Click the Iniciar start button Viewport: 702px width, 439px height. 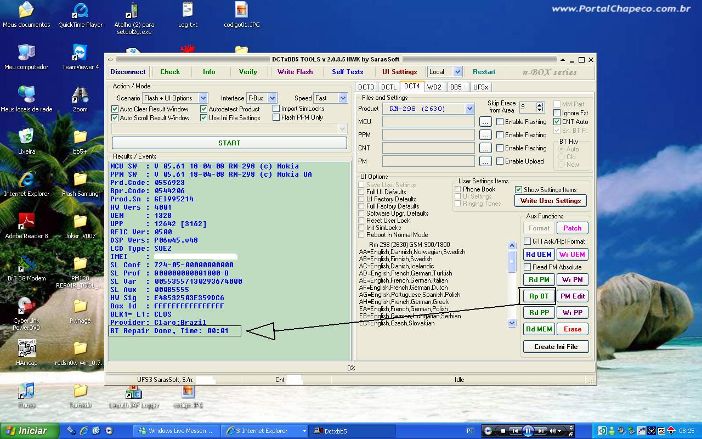coord(30,431)
